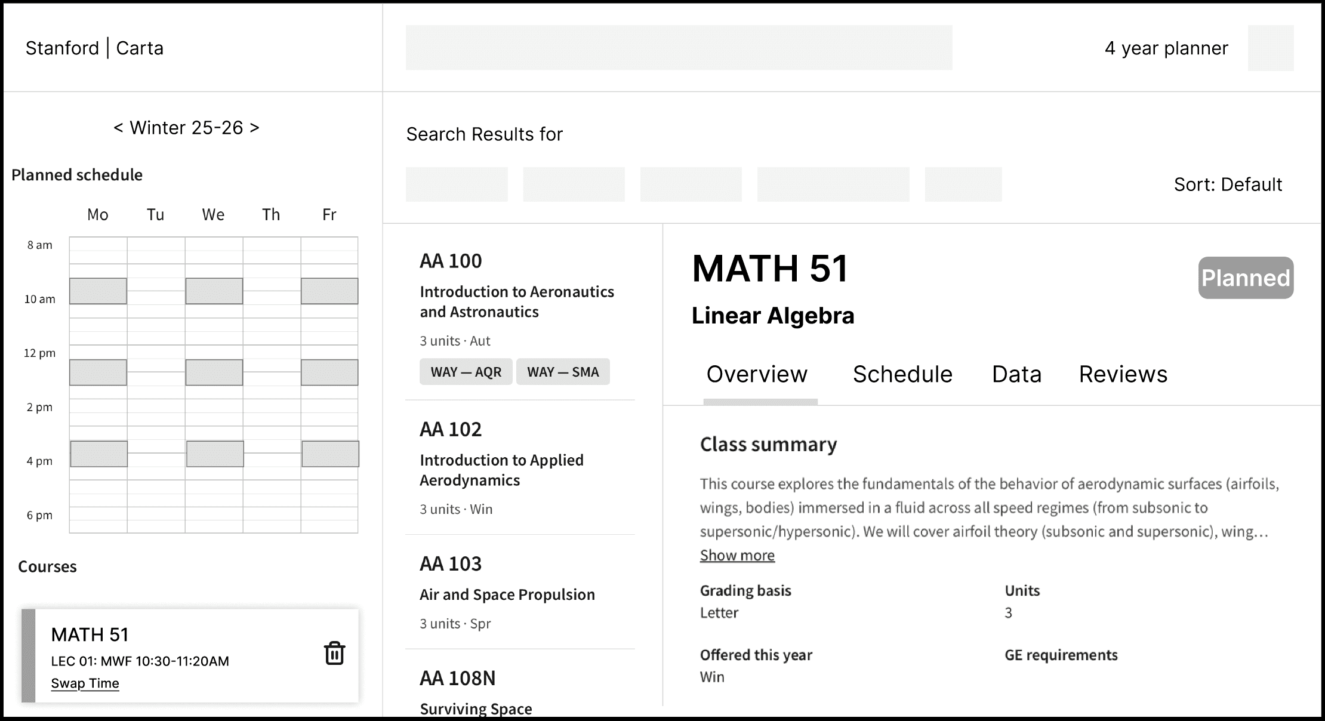Select the Overview tab
The height and width of the screenshot is (721, 1325).
pos(757,374)
